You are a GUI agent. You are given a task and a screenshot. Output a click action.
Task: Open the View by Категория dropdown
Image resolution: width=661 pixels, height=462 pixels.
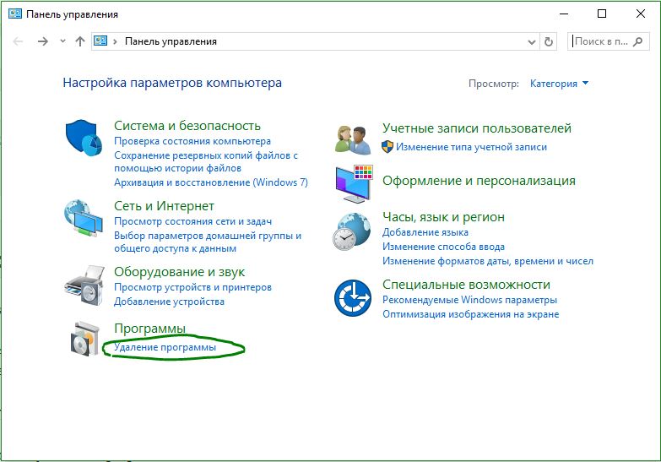tap(559, 84)
